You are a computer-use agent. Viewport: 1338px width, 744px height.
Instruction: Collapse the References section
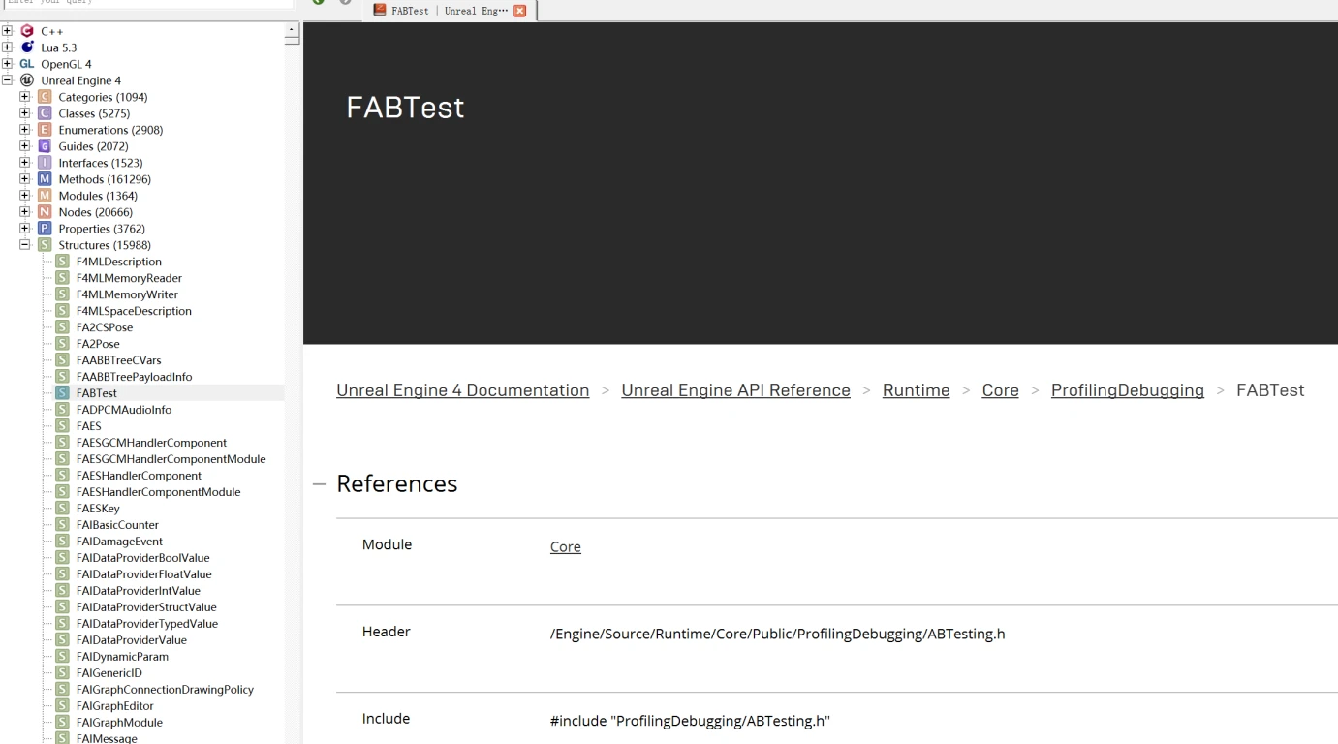(320, 483)
